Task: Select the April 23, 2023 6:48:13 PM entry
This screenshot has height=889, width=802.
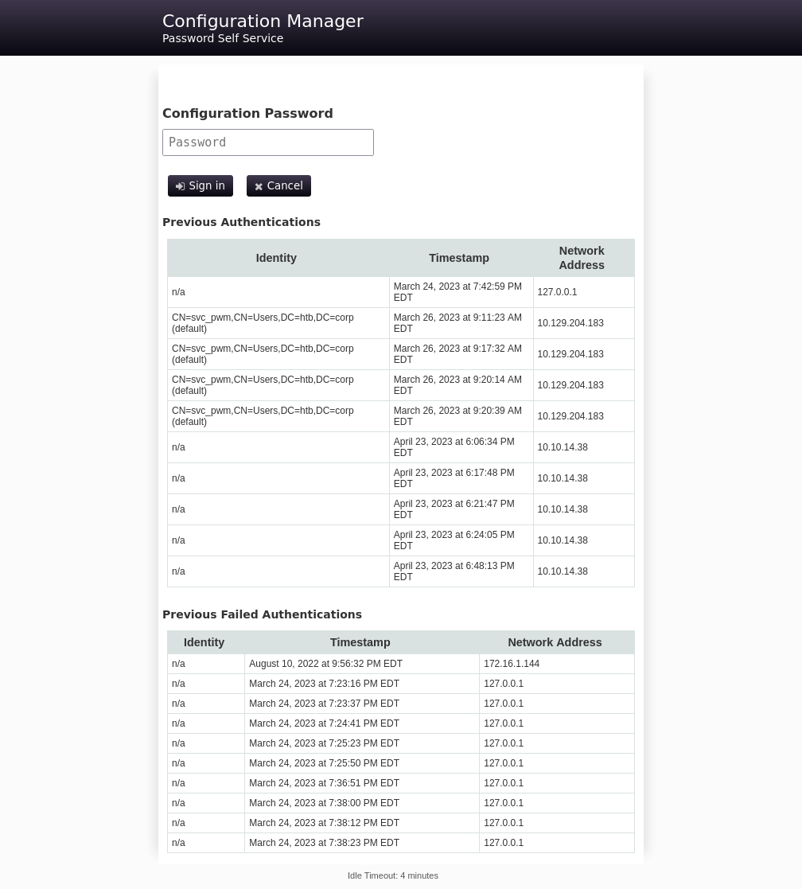Action: pyautogui.click(x=454, y=571)
